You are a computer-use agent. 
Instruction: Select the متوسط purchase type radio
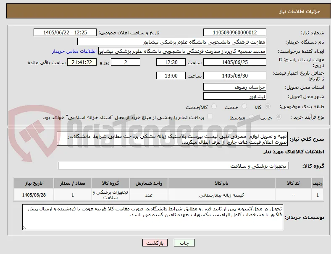coord(251,117)
